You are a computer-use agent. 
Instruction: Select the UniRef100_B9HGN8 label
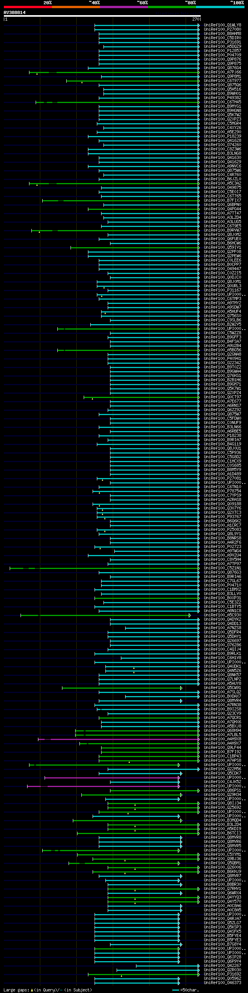tap(222, 110)
